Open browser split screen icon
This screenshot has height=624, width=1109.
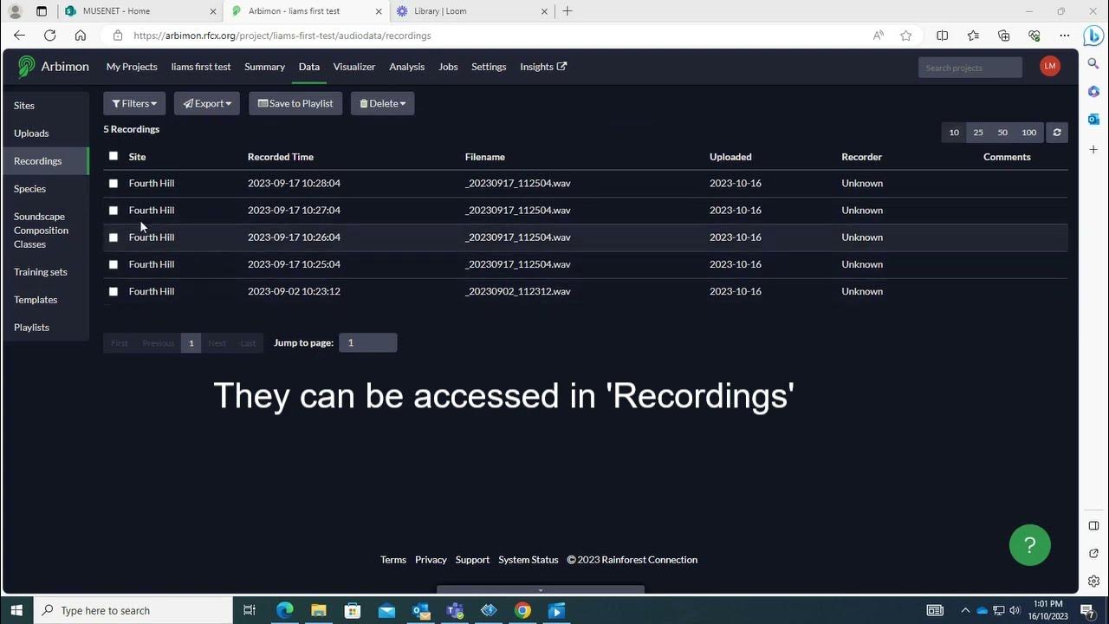(943, 36)
